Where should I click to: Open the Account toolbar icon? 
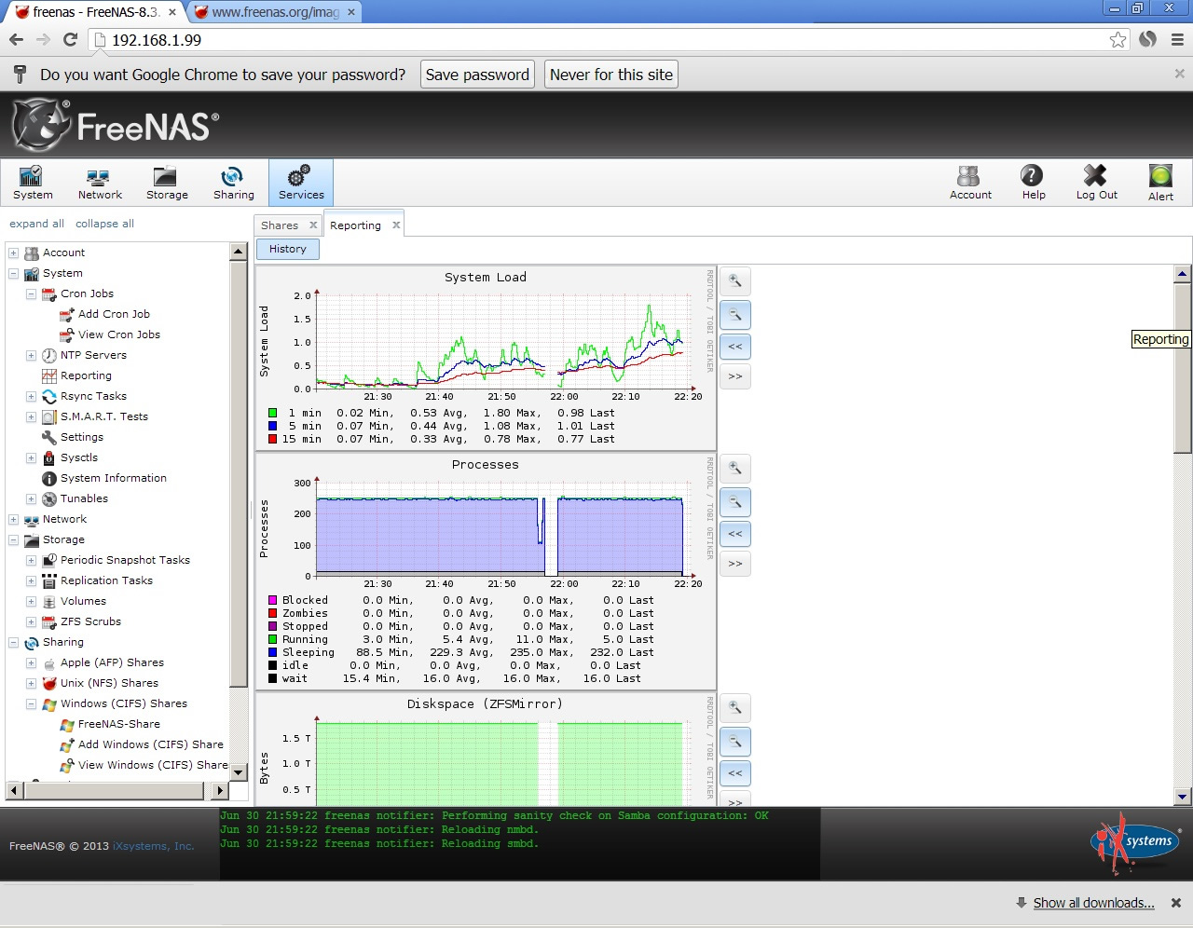970,183
